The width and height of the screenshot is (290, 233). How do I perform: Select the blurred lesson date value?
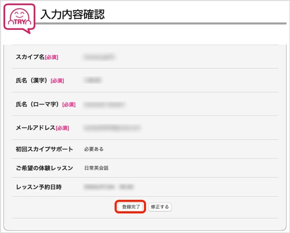click(x=108, y=186)
